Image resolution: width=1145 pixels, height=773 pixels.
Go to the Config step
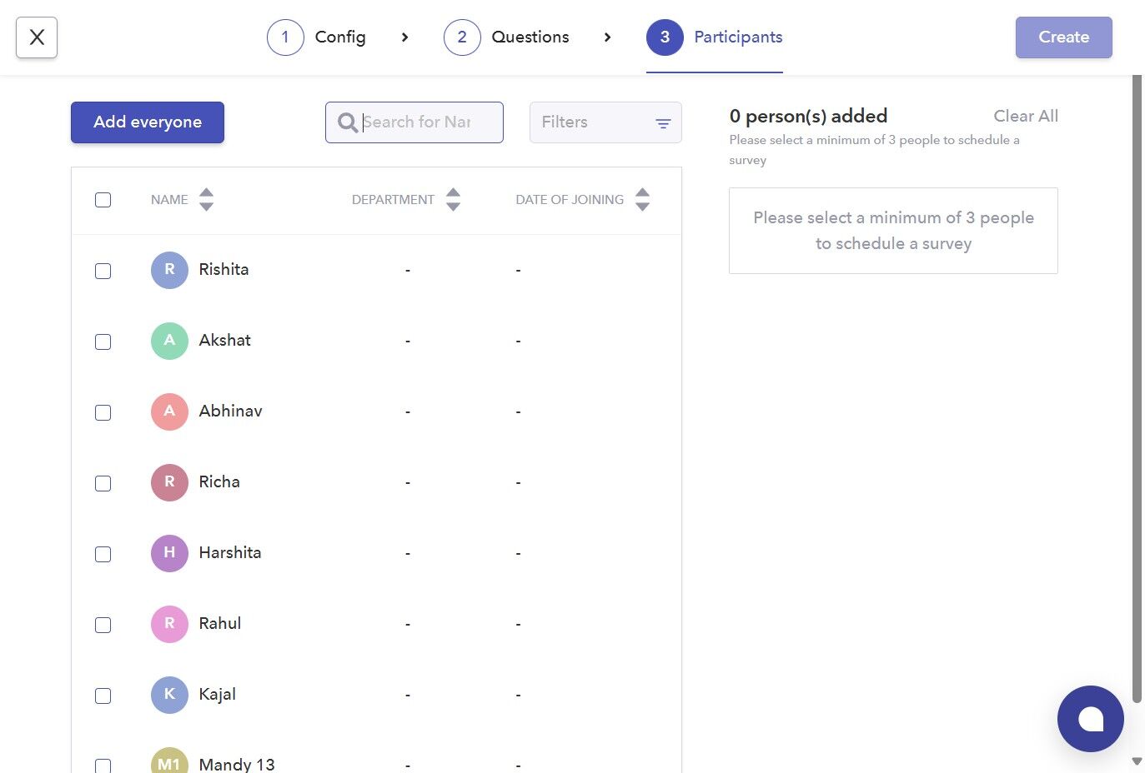317,37
